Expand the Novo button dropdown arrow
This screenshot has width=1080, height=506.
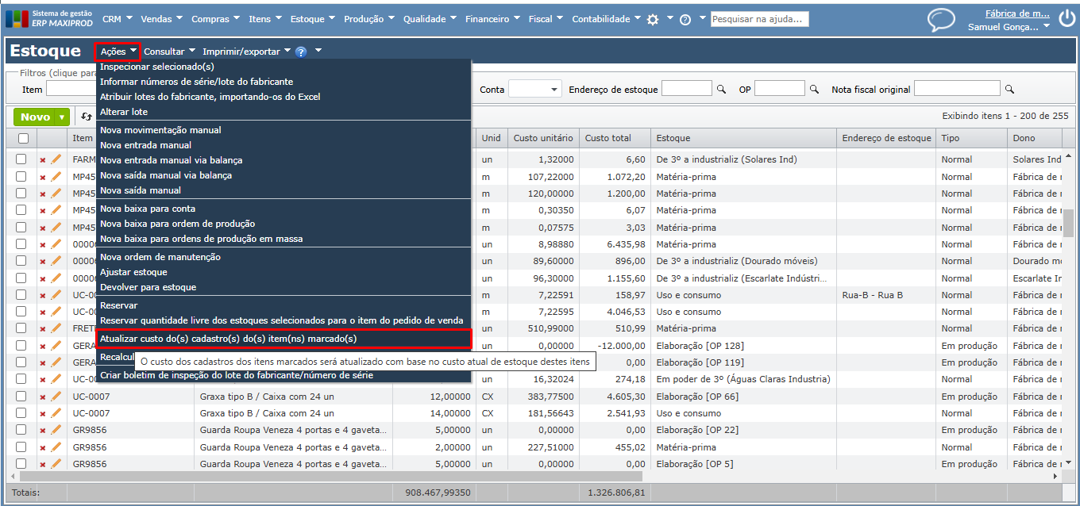click(62, 117)
